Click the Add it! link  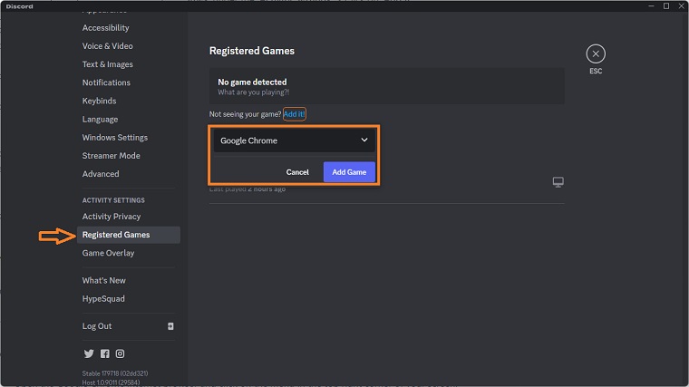295,114
